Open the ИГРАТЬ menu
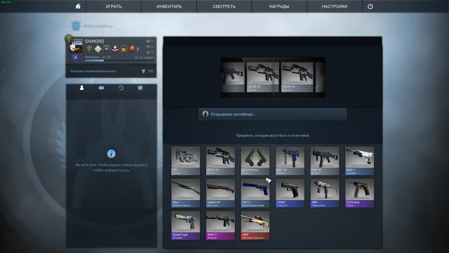Viewport: 449px width, 253px height. click(x=114, y=6)
